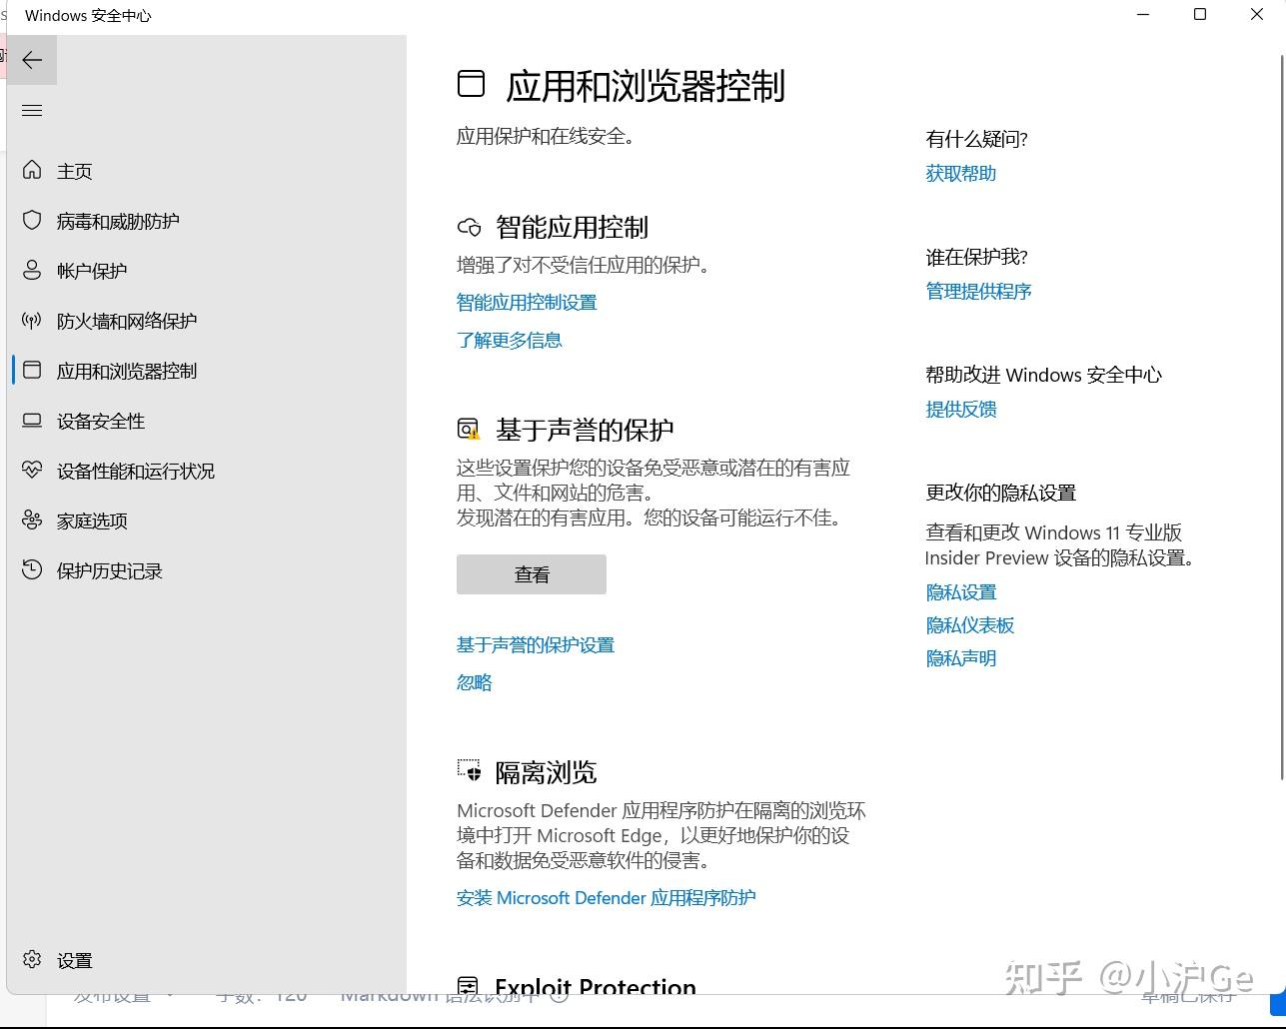Open 设置 at sidebar bottom

click(75, 960)
